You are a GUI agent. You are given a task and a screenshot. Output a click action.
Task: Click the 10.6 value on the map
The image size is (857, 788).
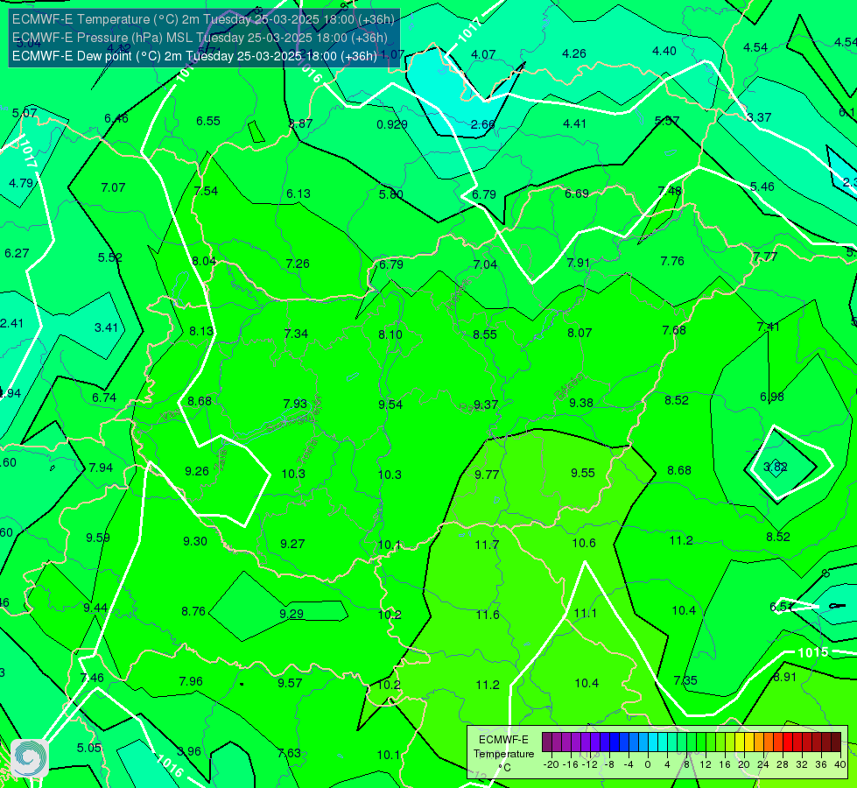(583, 543)
